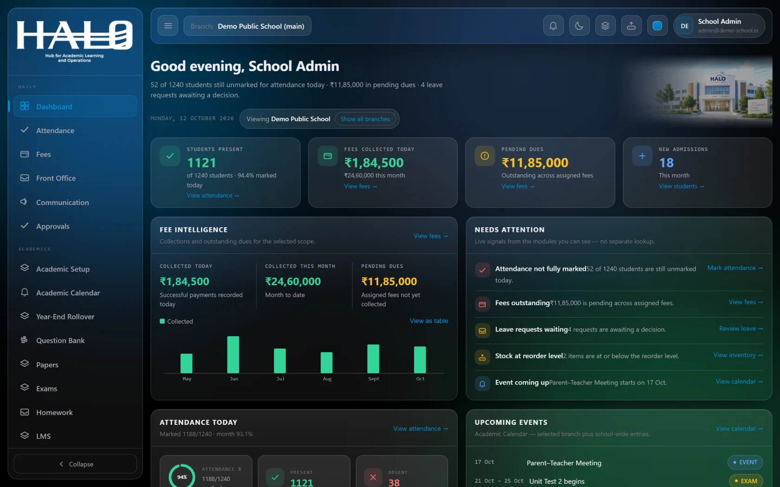Click Attendance not fully marked icon

[482, 270]
